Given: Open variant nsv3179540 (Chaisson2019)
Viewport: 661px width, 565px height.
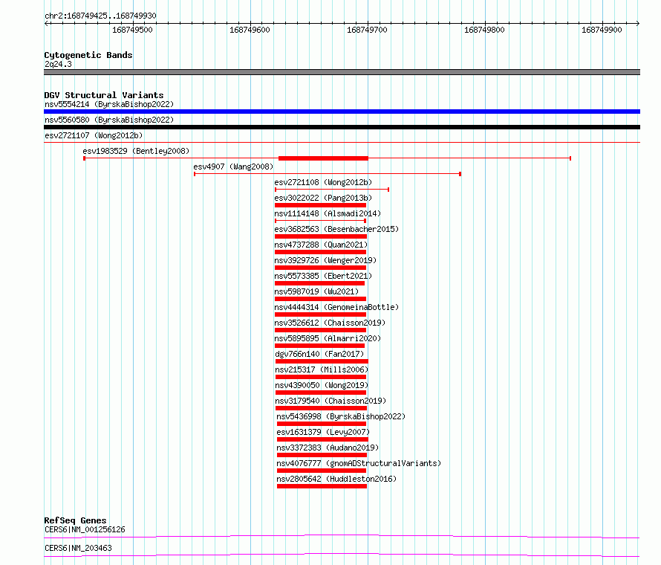Looking at the screenshot, I should pyautogui.click(x=331, y=401).
